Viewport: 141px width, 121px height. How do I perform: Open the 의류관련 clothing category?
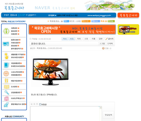tap(14, 28)
